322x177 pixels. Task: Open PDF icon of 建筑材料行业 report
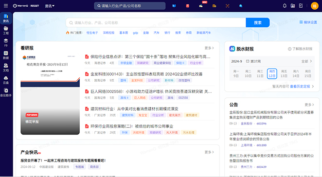(87, 109)
